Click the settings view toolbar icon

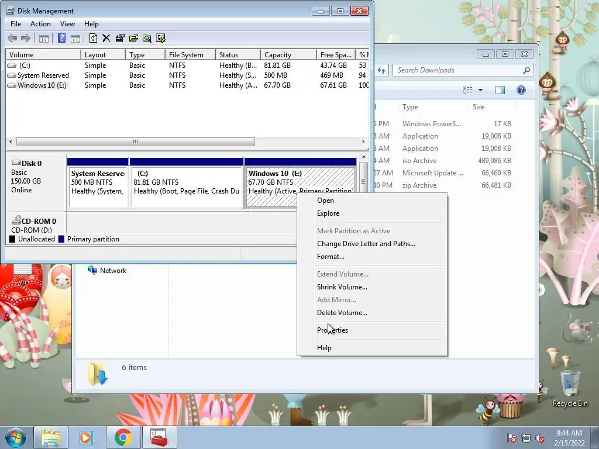click(x=161, y=38)
